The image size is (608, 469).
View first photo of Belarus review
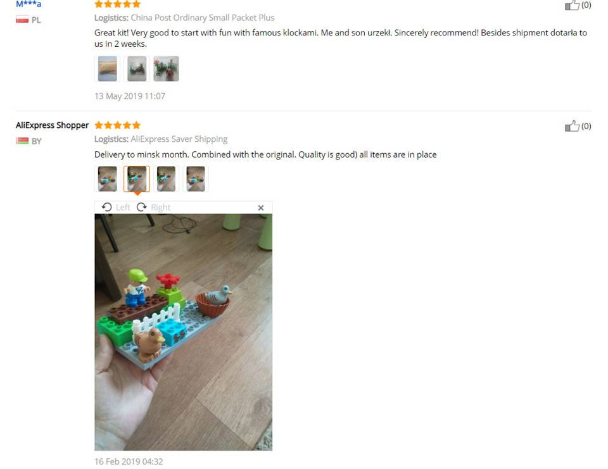click(x=108, y=178)
